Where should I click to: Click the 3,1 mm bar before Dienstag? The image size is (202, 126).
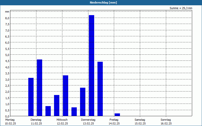[x=31, y=97]
